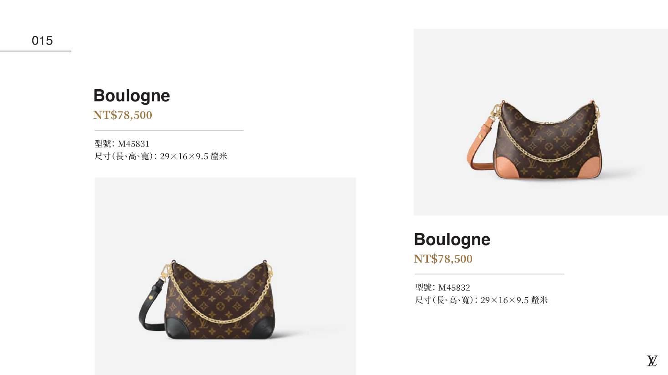Viewport: 668px width, 375px height.
Task: Click the NT$78,500 price above M45832
Action: click(443, 259)
